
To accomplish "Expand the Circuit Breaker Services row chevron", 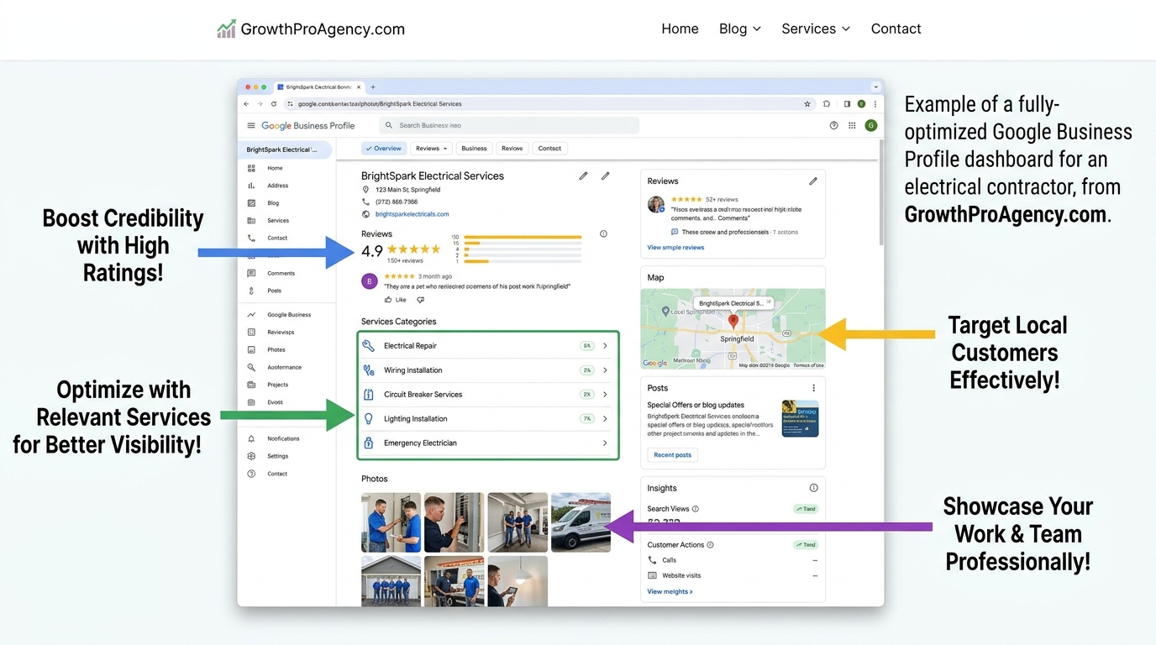I will point(605,395).
